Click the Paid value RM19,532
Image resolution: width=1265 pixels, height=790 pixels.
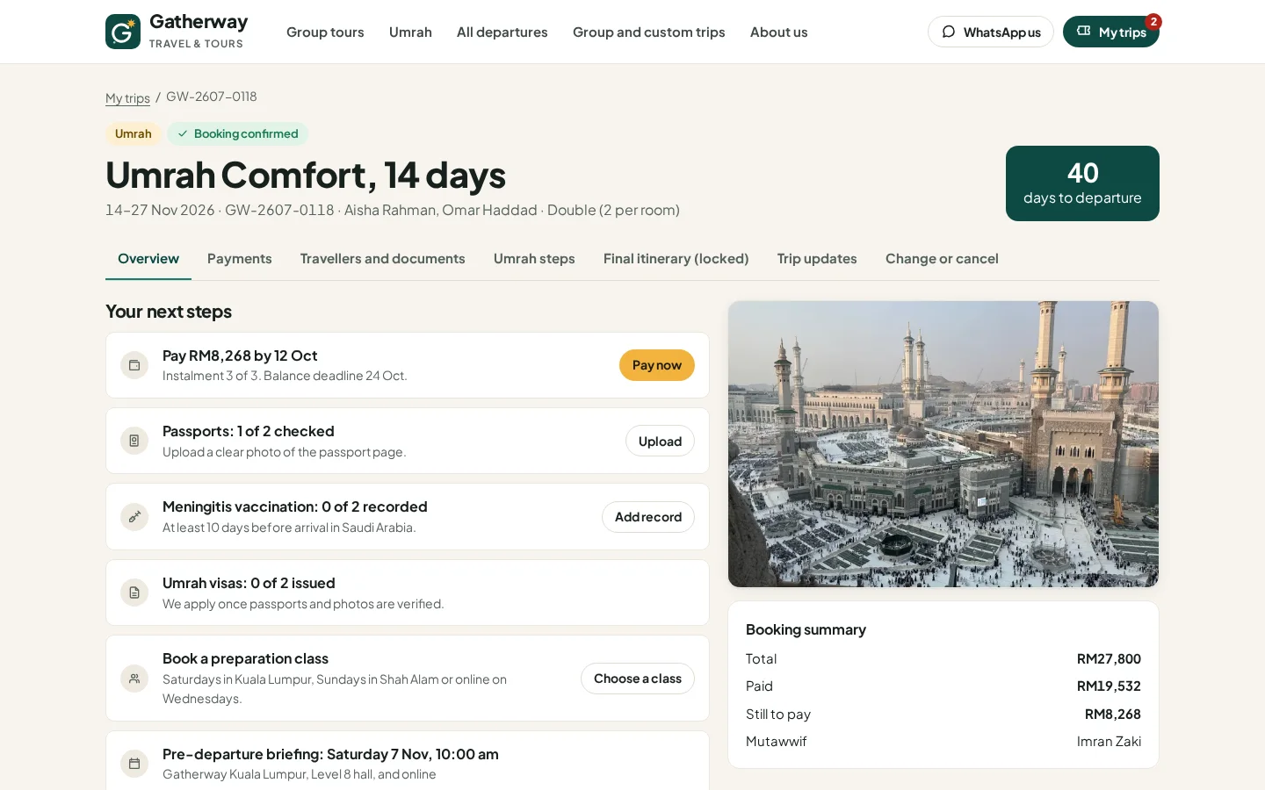(x=1110, y=686)
